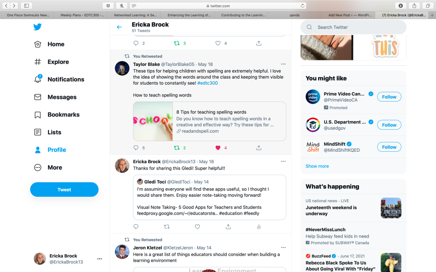View analytics for Ericka Brock's Gledi tweet
This screenshot has width=436, height=272.
[x=258, y=227]
